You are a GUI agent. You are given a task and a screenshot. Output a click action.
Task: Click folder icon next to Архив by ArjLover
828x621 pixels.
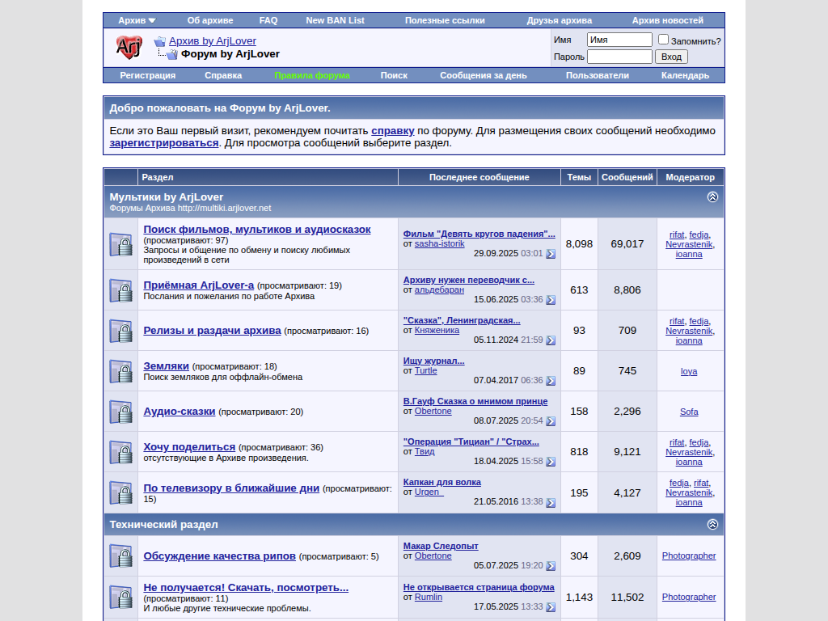click(x=160, y=41)
